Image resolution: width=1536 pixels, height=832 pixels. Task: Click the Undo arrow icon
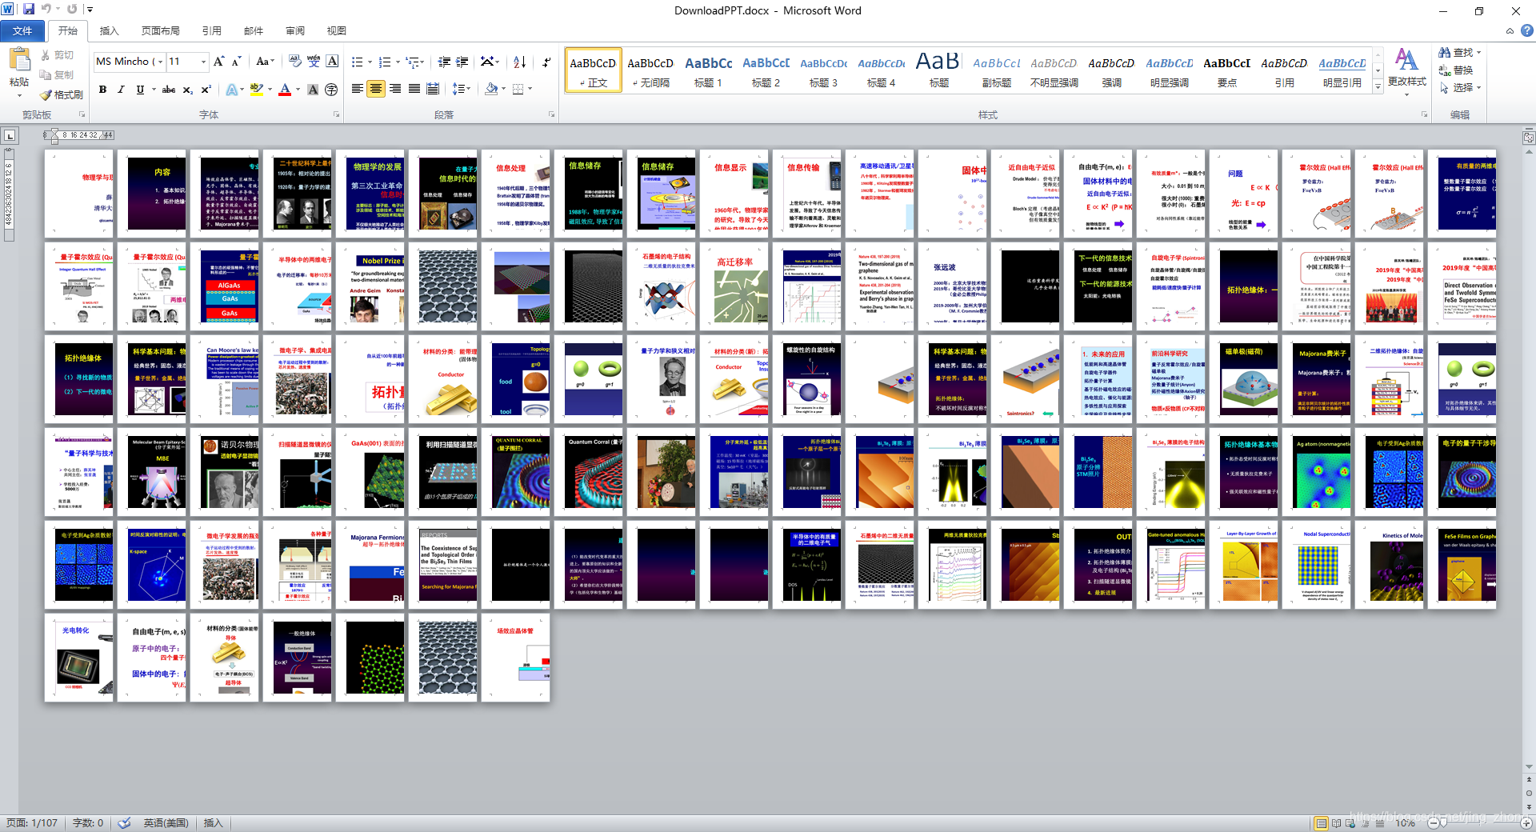pyautogui.click(x=46, y=9)
